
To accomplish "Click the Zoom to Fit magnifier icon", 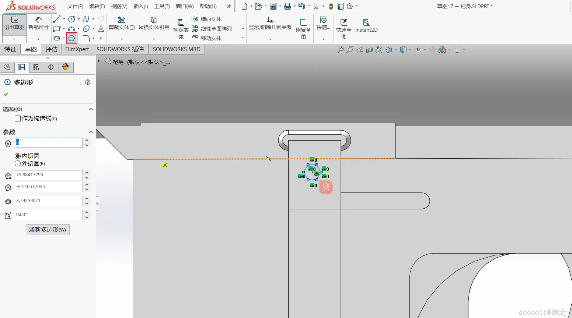I will pos(340,50).
